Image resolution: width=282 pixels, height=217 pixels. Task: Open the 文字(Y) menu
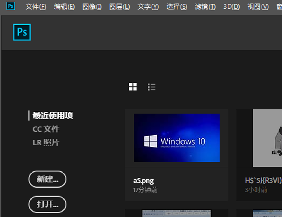(148, 7)
